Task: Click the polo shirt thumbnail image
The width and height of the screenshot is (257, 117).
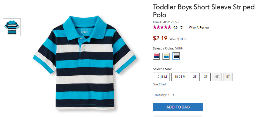Action: tap(12, 27)
